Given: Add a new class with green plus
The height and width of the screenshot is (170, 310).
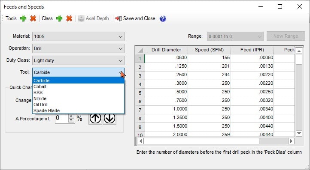Looking at the screenshot, I should 59,18.
